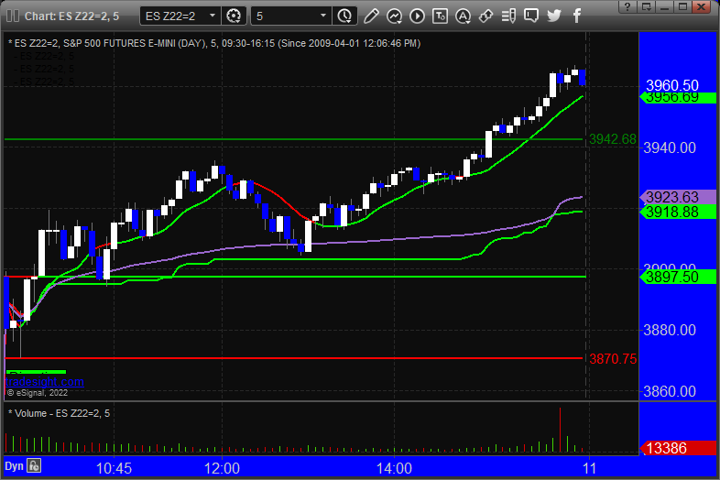
Task: Open the studies chart-line icon
Action: [394, 16]
